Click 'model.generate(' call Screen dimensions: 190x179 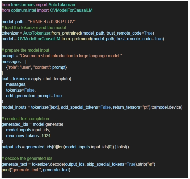click(x=45, y=124)
